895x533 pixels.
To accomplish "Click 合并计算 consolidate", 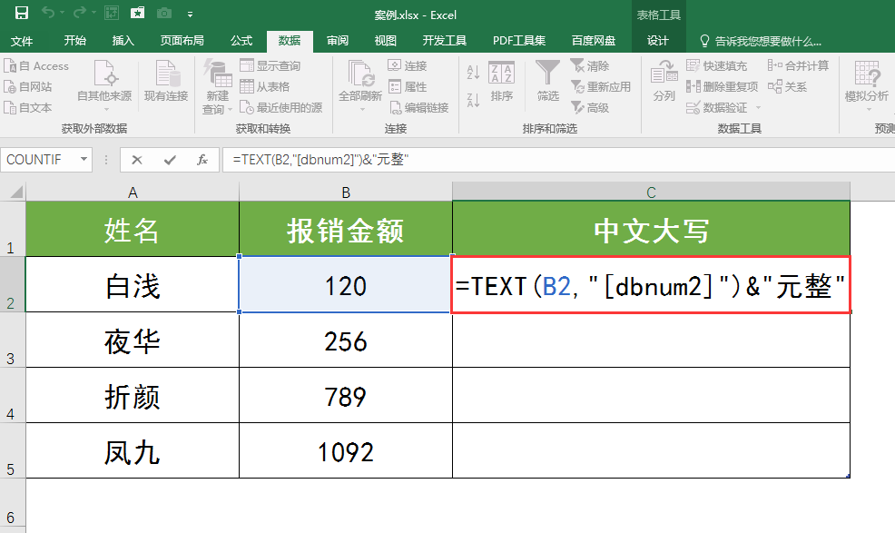I will tap(798, 65).
